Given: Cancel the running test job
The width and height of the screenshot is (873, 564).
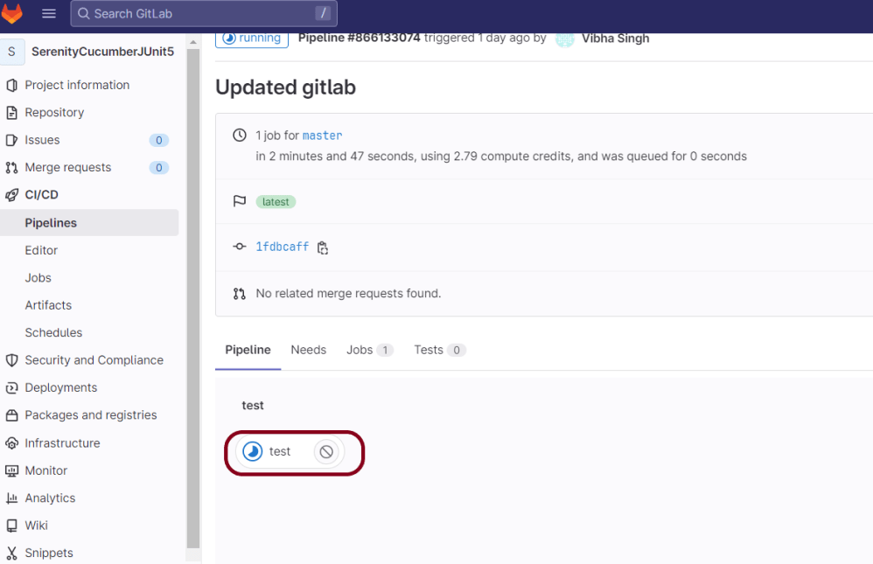Looking at the screenshot, I should pos(326,452).
